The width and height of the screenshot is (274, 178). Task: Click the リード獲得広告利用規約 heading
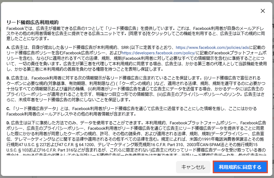tap(33, 22)
